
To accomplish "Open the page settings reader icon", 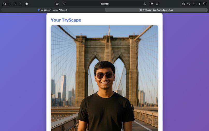I will [65, 4].
